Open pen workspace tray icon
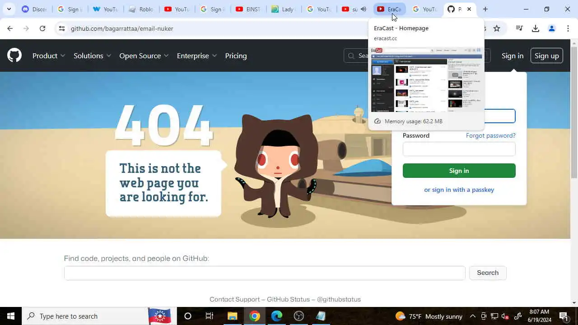 pos(517,316)
